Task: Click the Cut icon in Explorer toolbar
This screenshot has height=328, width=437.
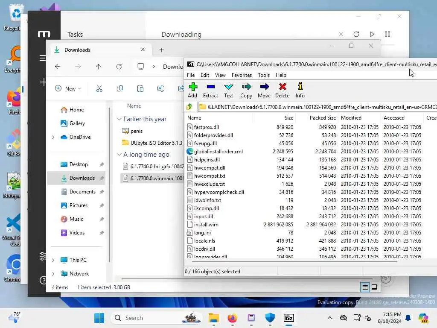Action: (x=99, y=89)
